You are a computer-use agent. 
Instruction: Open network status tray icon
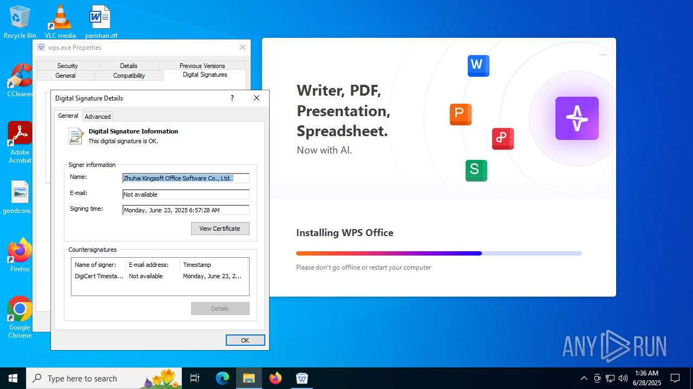(x=610, y=378)
